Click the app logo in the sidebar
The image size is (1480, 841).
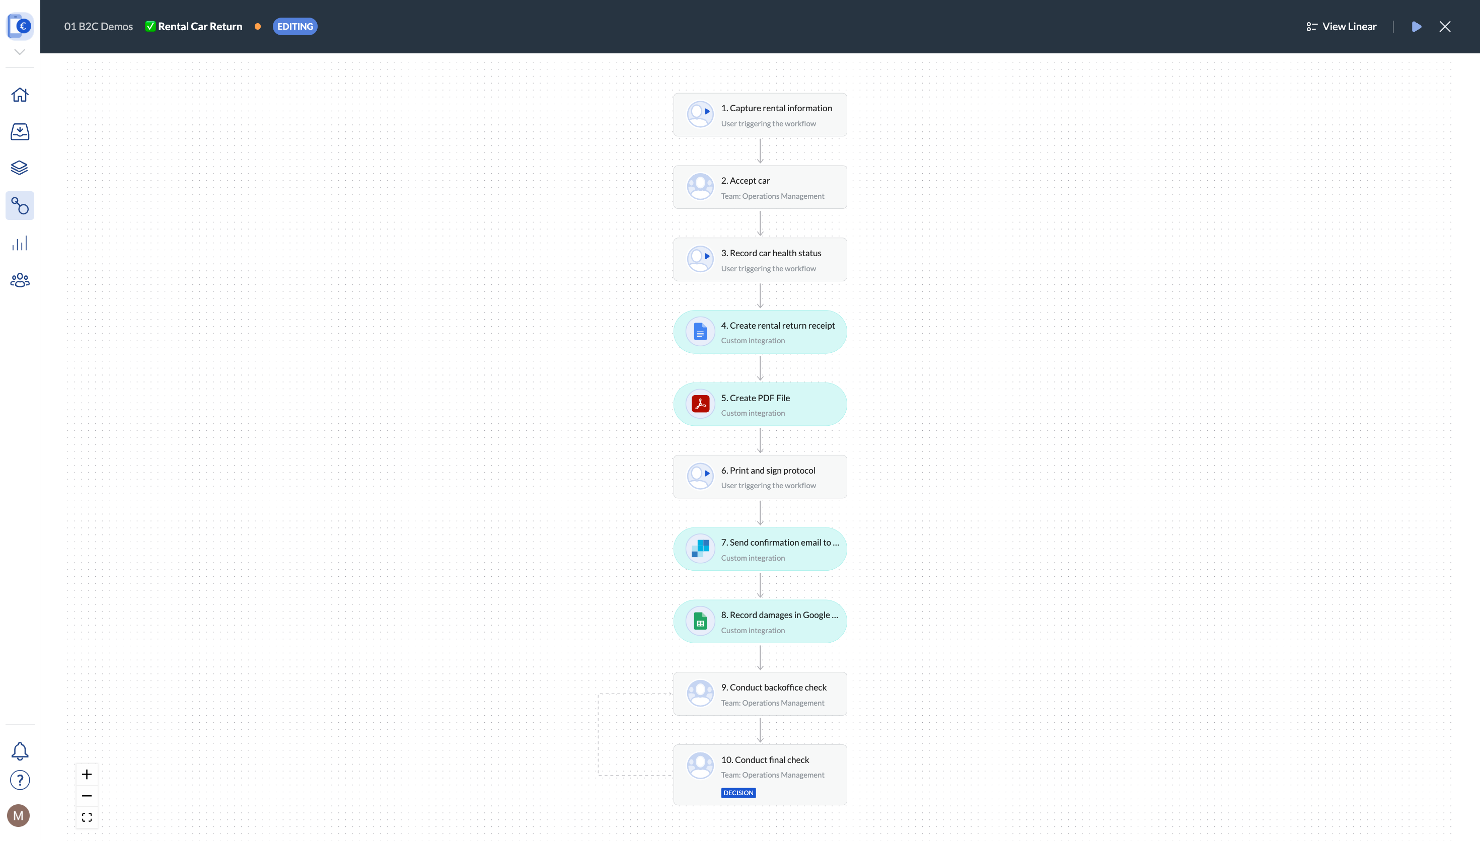20,26
